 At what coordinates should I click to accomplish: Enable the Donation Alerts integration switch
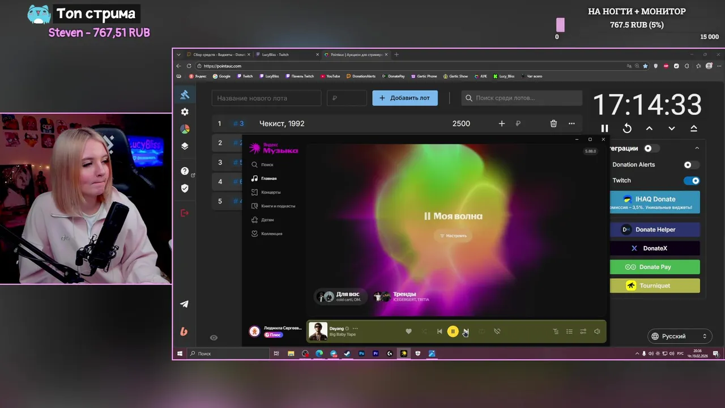pyautogui.click(x=692, y=165)
